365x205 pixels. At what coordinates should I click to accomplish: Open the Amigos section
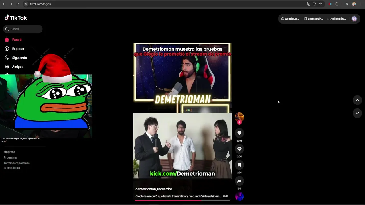[x=14, y=67]
